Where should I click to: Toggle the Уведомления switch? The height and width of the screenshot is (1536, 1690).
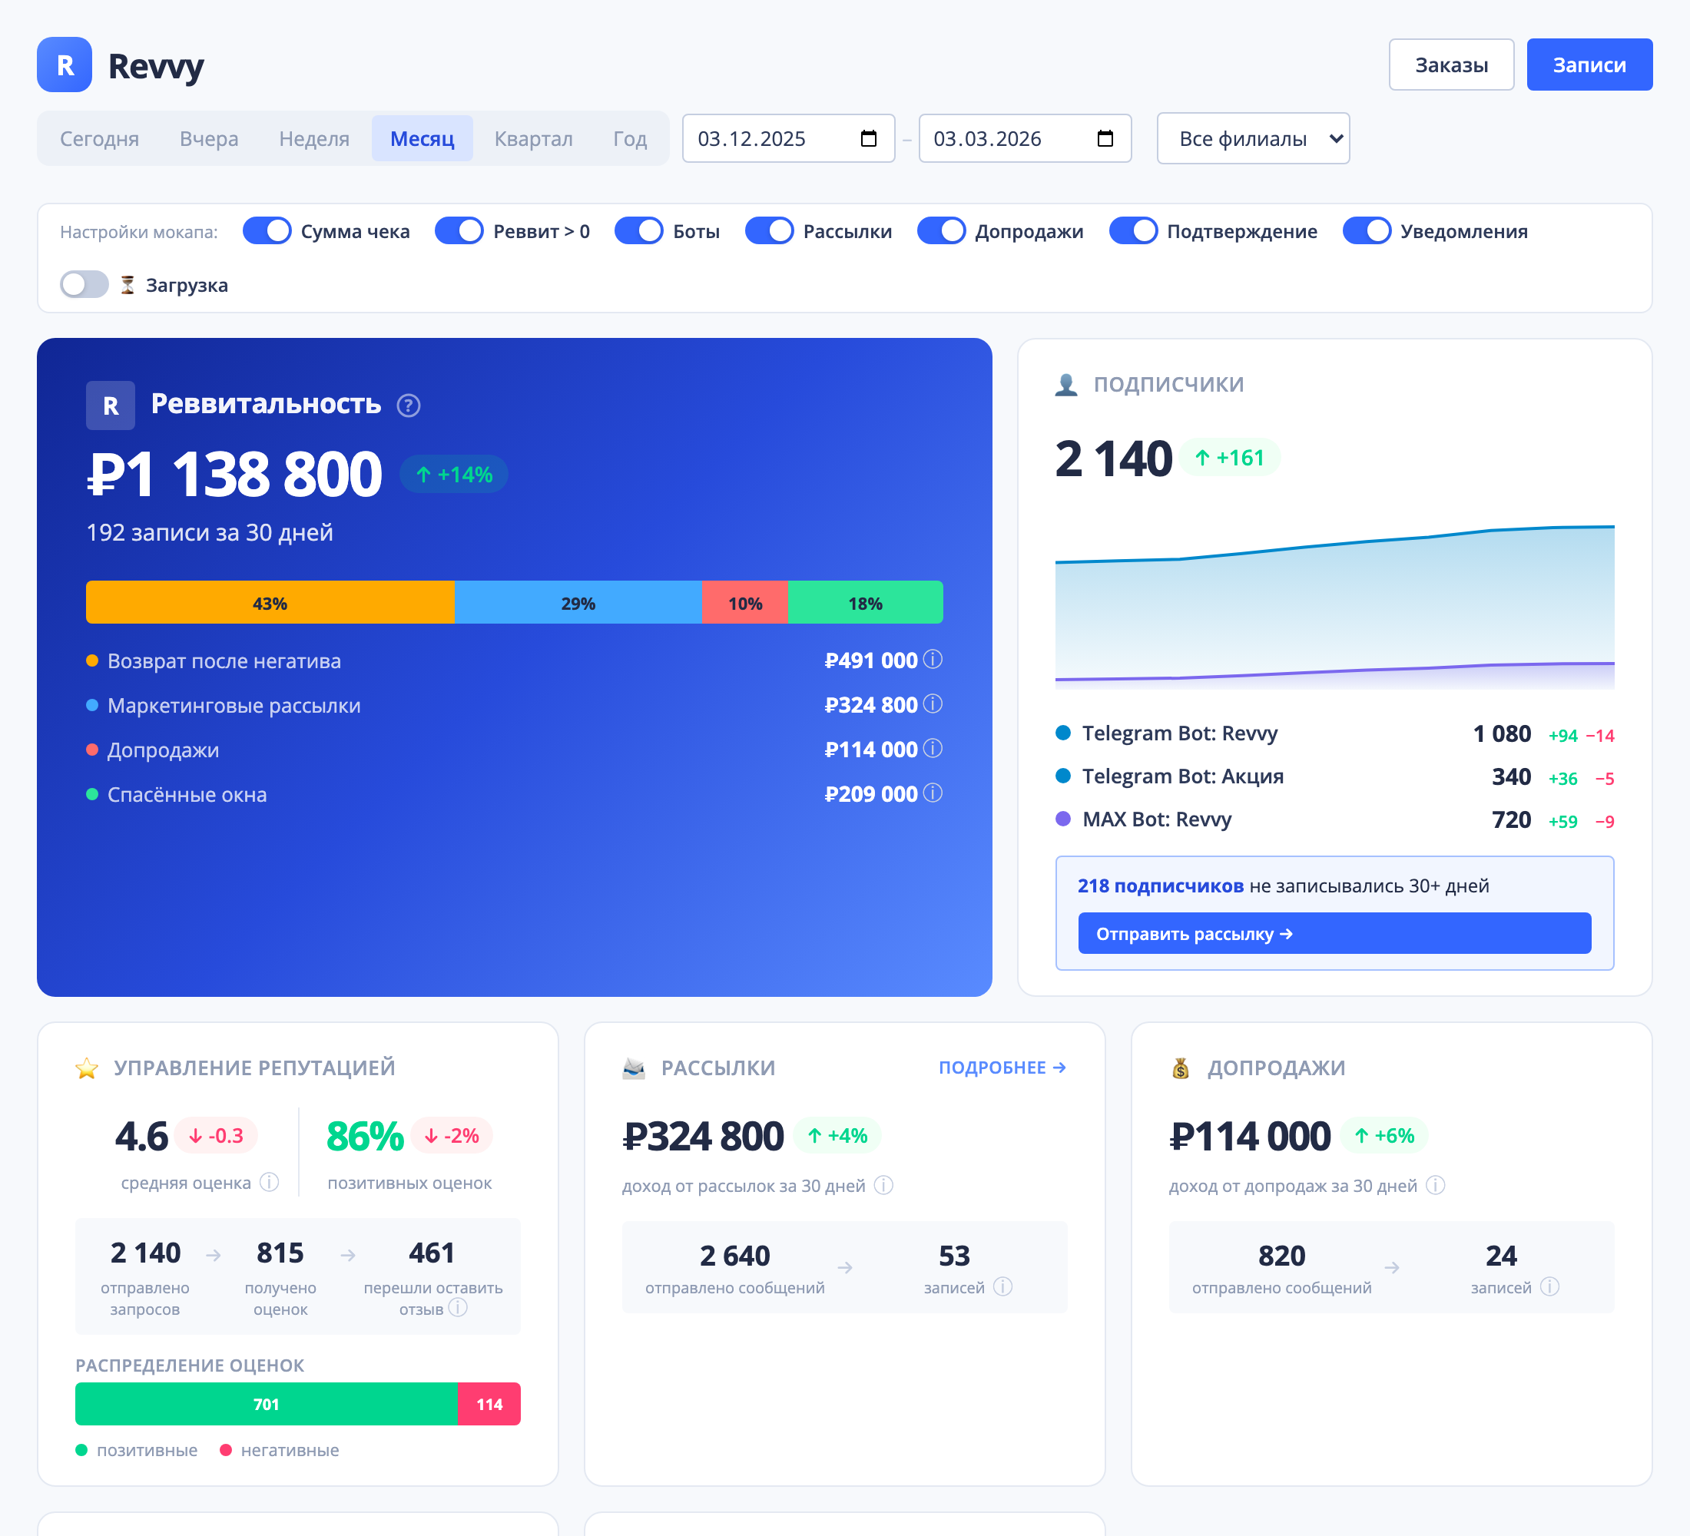(1367, 230)
